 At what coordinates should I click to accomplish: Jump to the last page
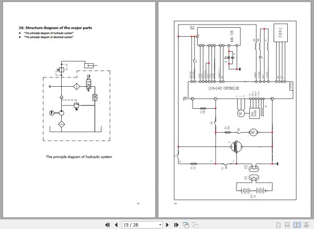click(x=176, y=225)
